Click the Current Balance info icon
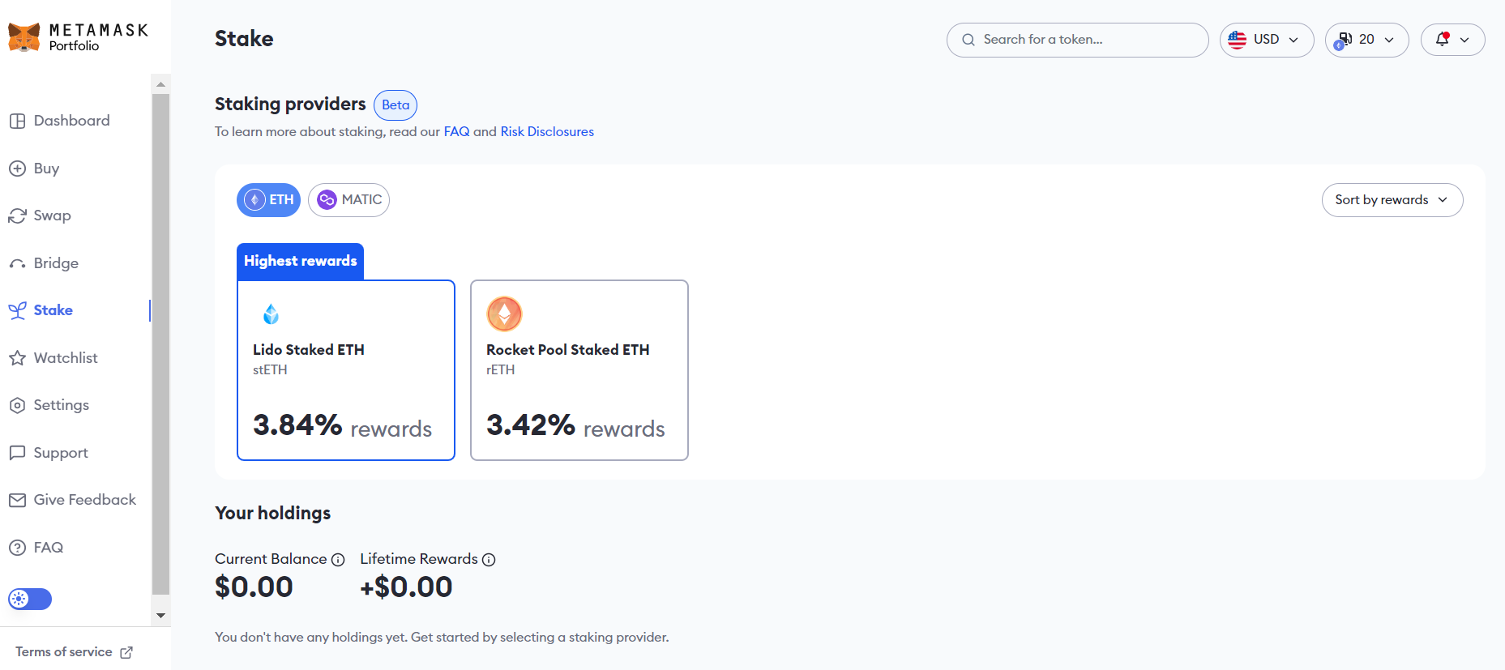Screen dimensions: 1505x670 (338, 560)
